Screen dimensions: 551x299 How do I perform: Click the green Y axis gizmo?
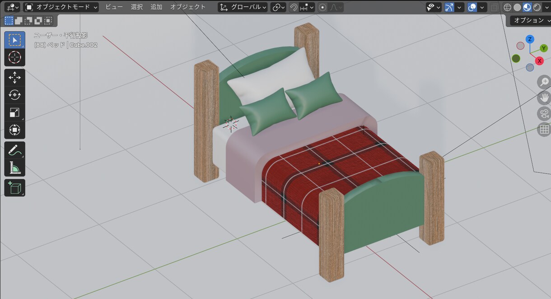click(544, 48)
